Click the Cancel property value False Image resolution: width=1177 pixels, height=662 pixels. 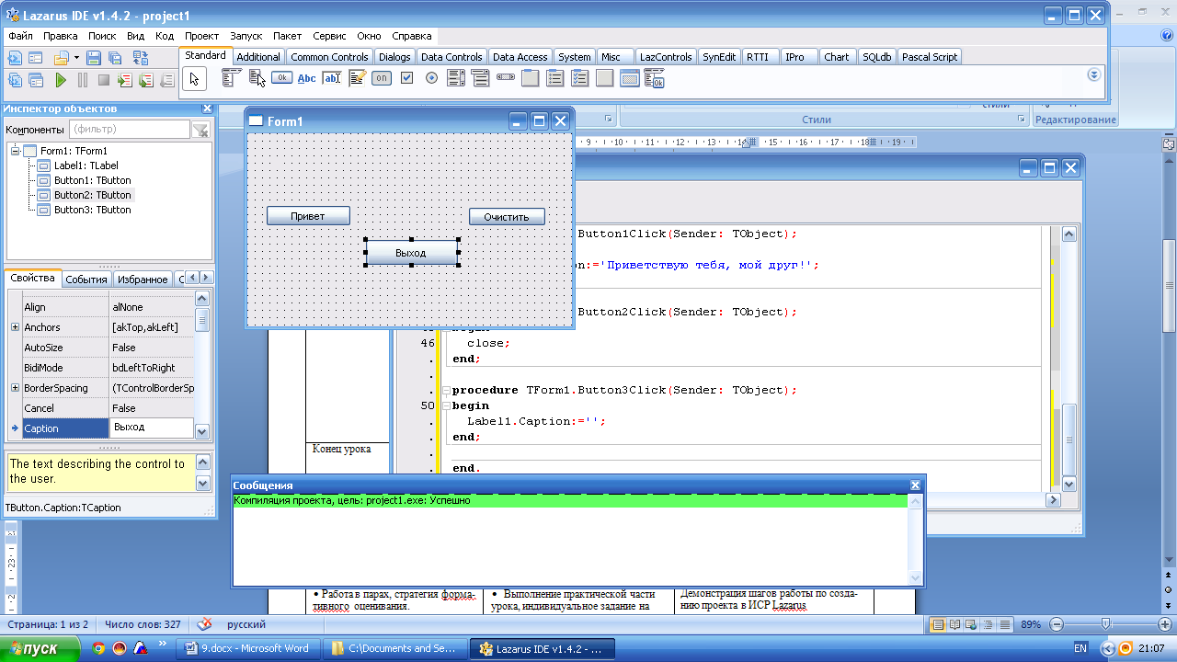[152, 408]
